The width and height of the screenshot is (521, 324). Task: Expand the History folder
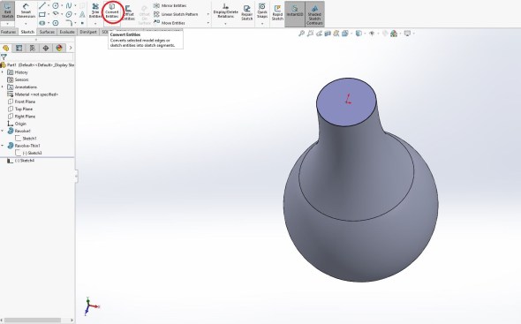click(x=3, y=72)
